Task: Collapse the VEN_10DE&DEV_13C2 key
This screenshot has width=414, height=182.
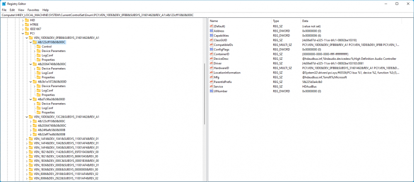Action: coord(26,117)
